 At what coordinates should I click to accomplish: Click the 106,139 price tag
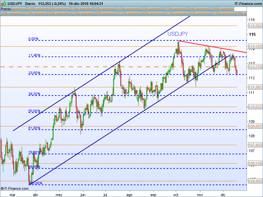pyautogui.click(x=255, y=163)
